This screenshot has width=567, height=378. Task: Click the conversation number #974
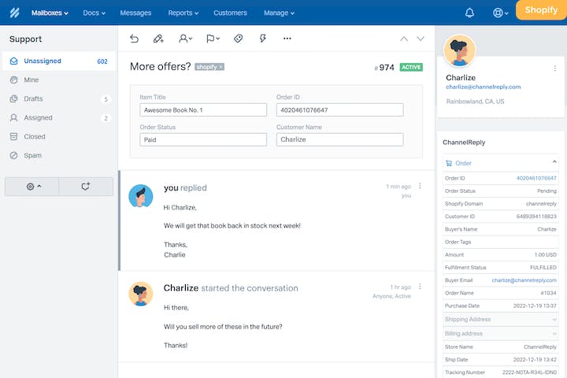(x=384, y=68)
